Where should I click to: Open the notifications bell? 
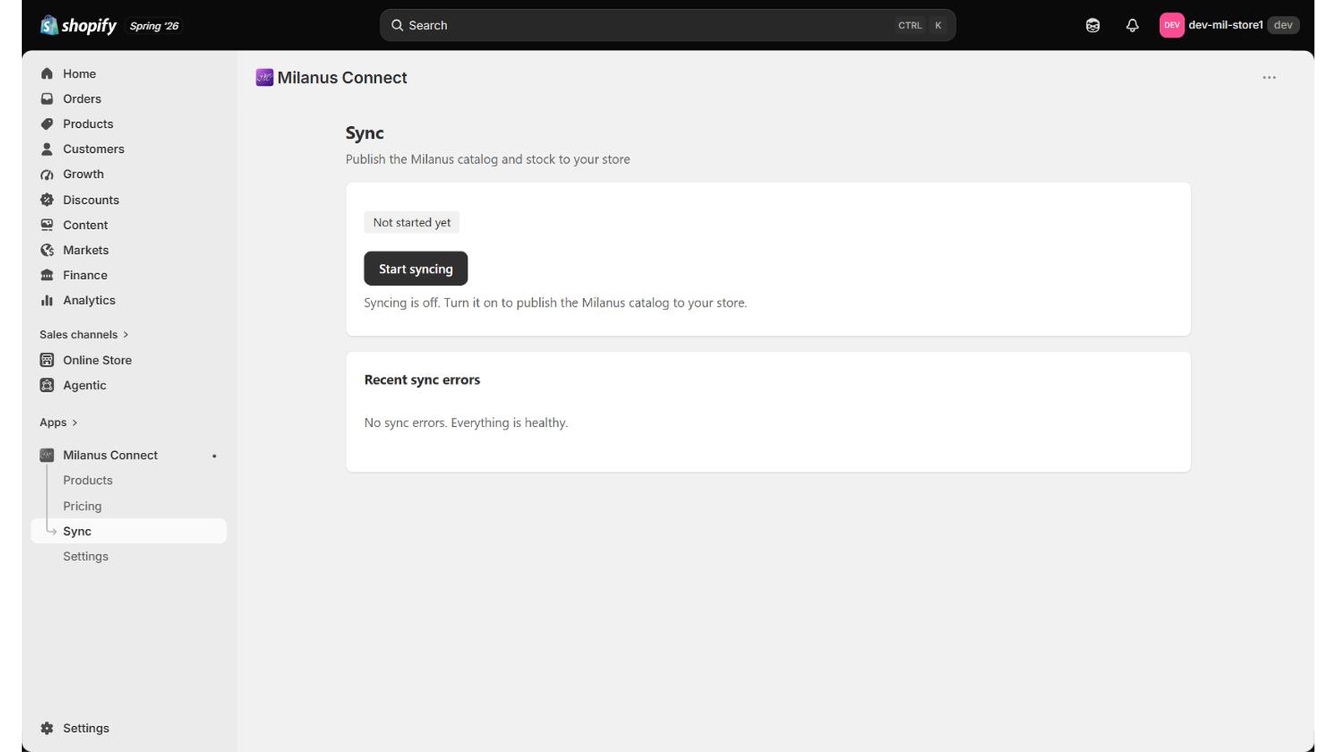1132,26
